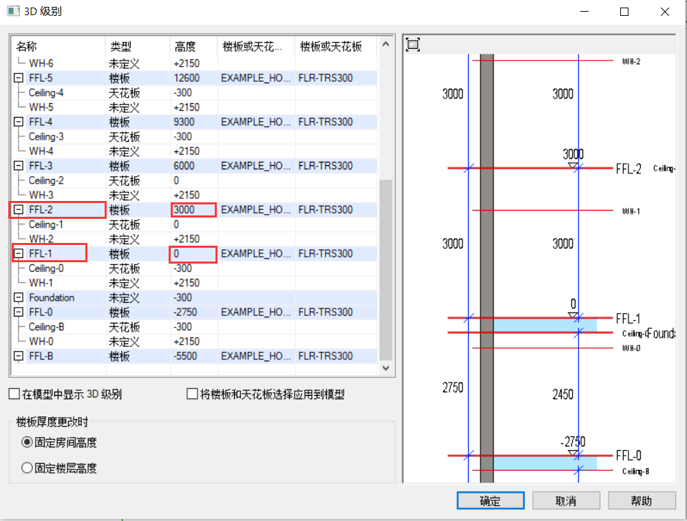The width and height of the screenshot is (687, 521).
Task: Select the Ceiling-1 row
Action: click(x=193, y=224)
